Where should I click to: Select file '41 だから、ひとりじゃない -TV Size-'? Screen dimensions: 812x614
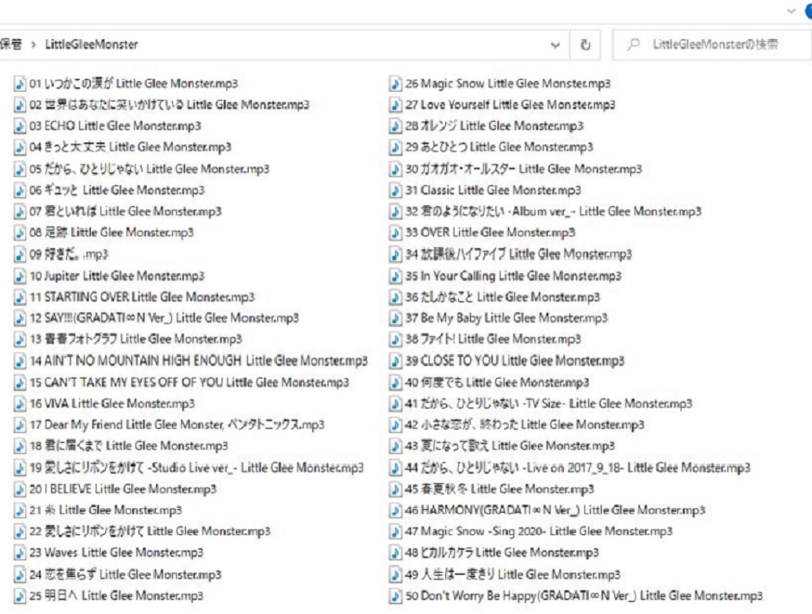(540, 404)
